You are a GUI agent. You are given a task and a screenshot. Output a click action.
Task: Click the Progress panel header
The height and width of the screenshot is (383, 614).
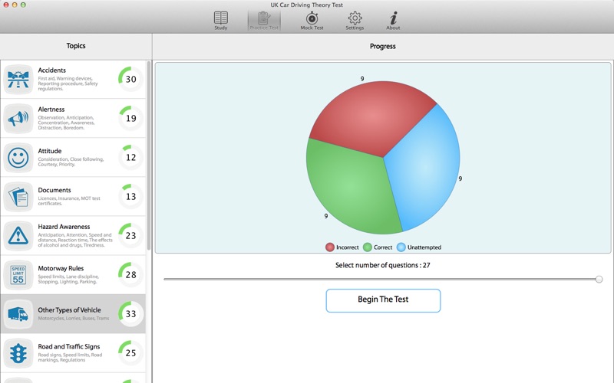(382, 46)
